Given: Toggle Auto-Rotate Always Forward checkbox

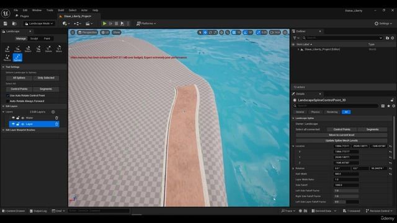Looking at the screenshot, I should tap(7, 101).
